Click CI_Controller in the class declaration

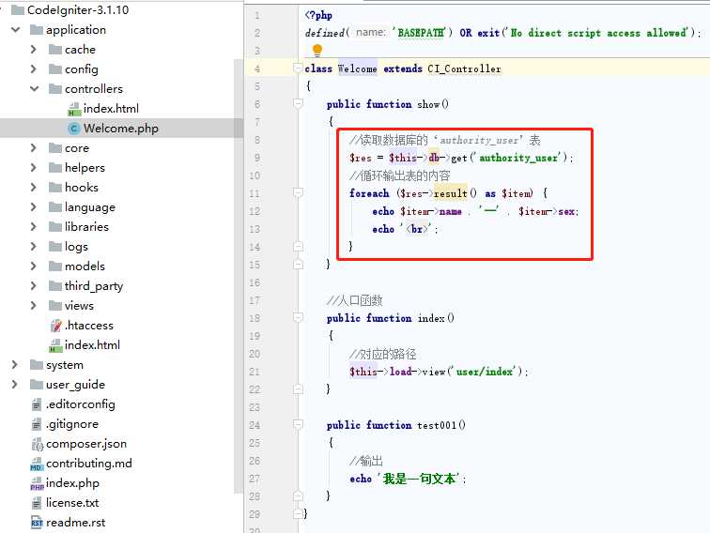coord(465,69)
